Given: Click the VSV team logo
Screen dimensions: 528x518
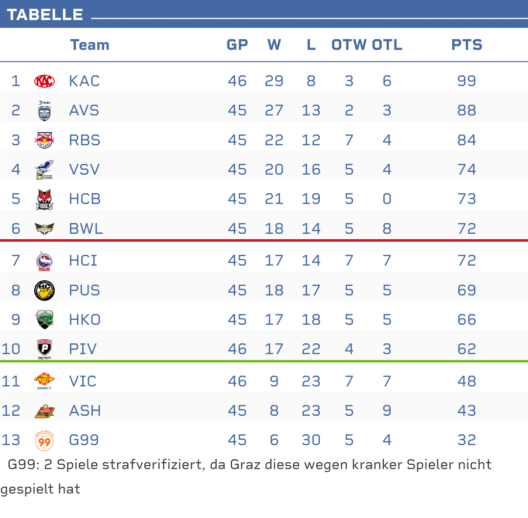Looking at the screenshot, I should click(44, 170).
